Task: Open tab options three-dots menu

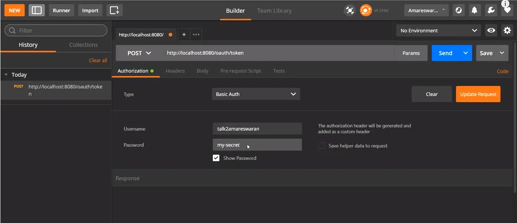Action: tap(196, 35)
